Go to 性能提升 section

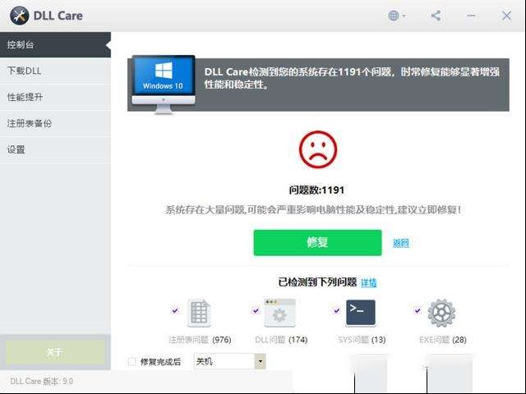click(x=55, y=97)
